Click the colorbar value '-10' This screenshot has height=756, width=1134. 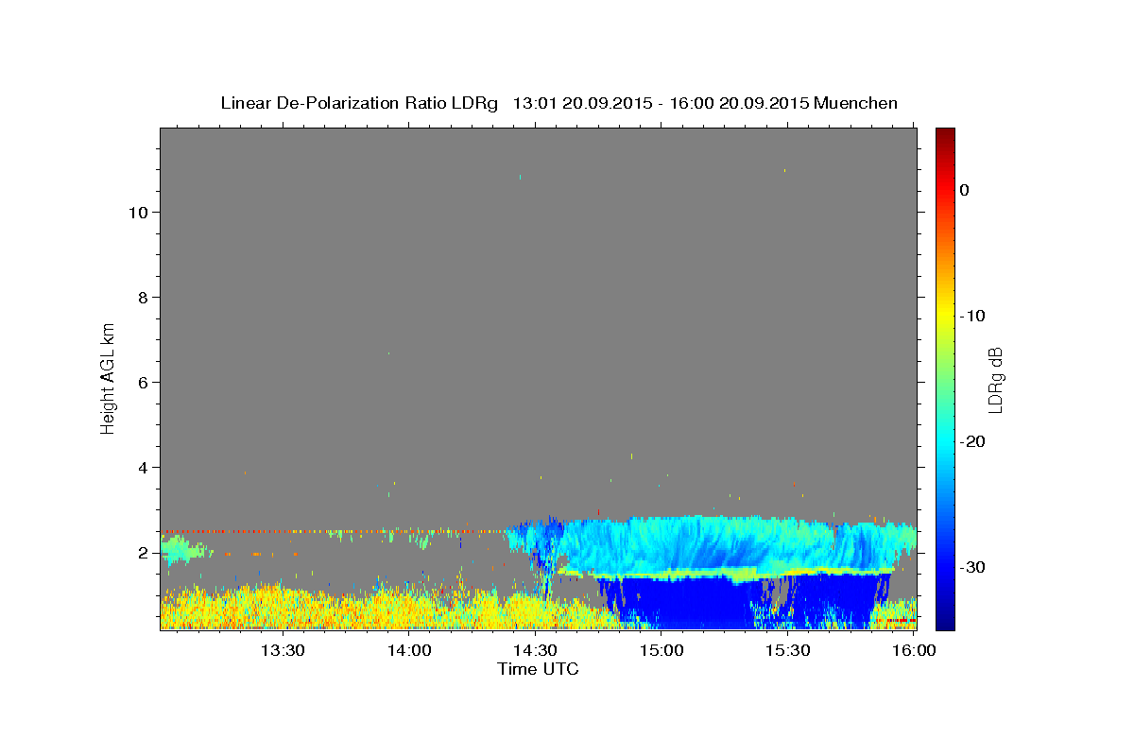(x=971, y=316)
